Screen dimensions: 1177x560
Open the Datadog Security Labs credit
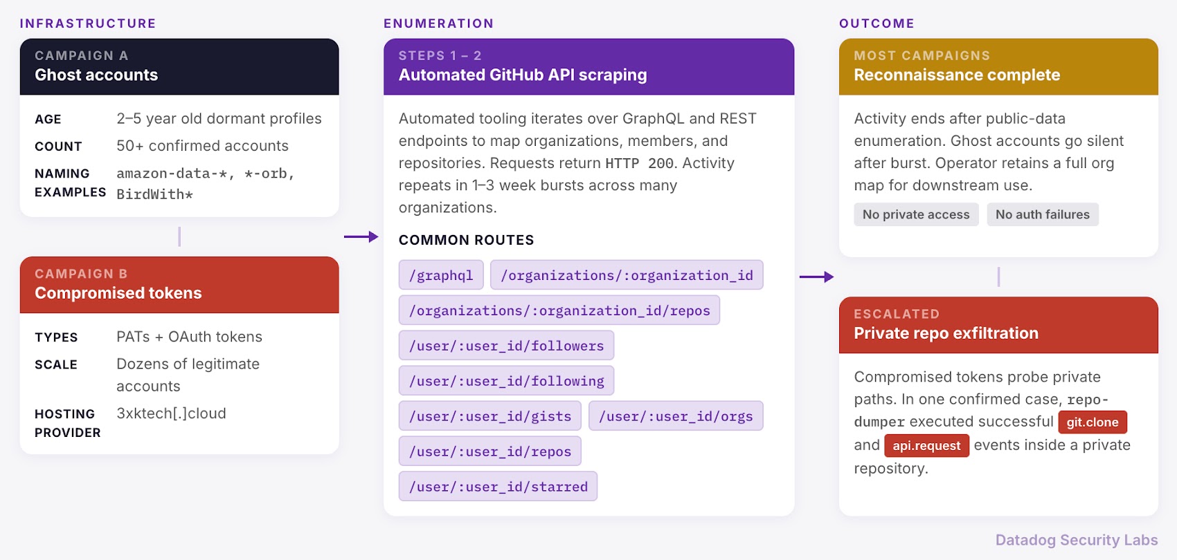tap(1077, 540)
